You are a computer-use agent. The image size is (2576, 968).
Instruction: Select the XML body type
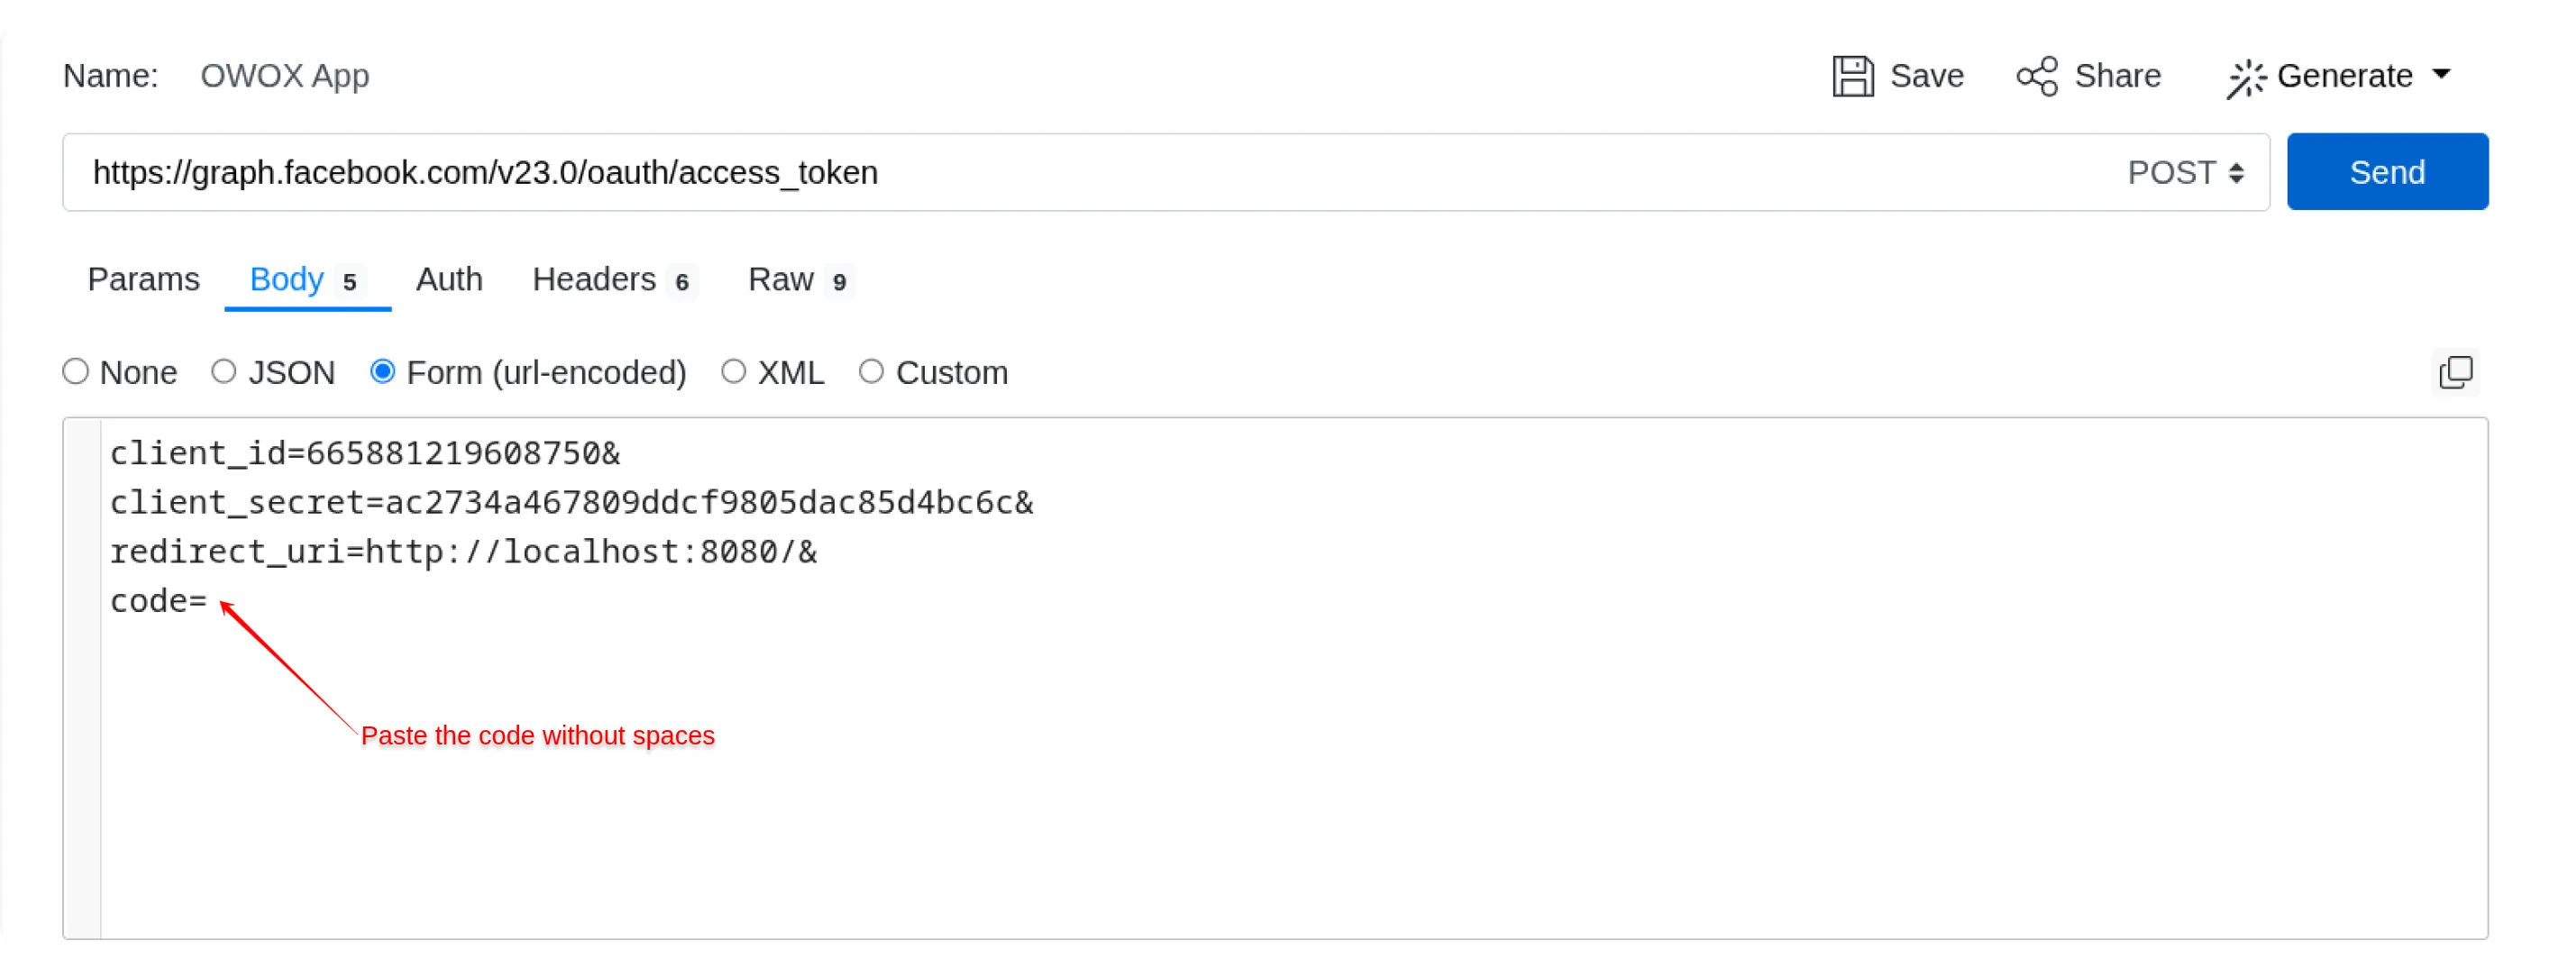pos(734,372)
